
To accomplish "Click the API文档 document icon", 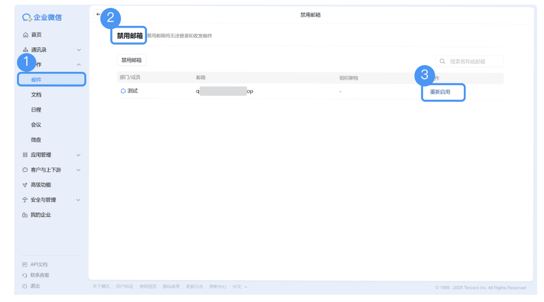I will point(24,265).
